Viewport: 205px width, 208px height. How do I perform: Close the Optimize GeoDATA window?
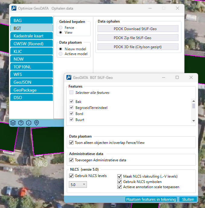coord(178,8)
